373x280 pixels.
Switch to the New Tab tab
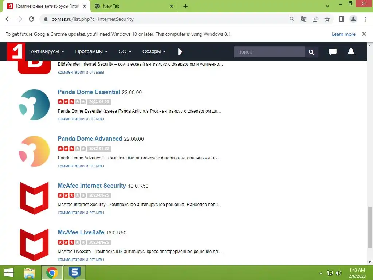coord(134,7)
